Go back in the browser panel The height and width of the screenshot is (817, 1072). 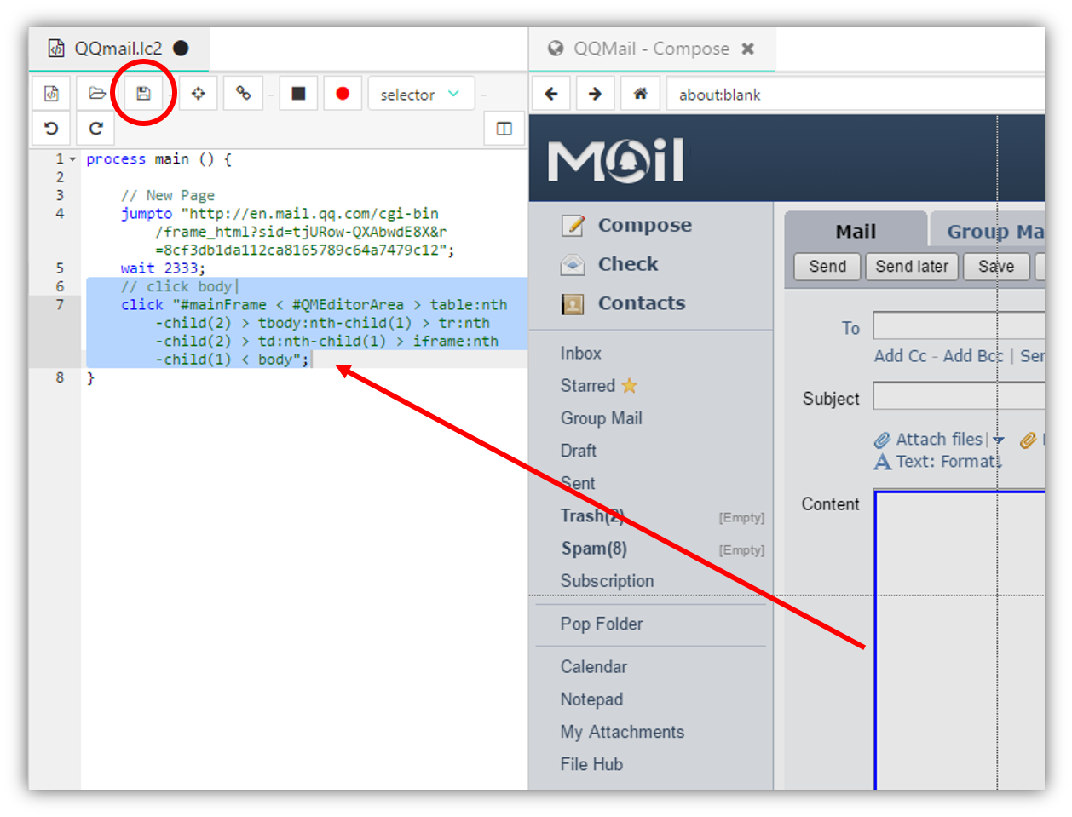(551, 94)
